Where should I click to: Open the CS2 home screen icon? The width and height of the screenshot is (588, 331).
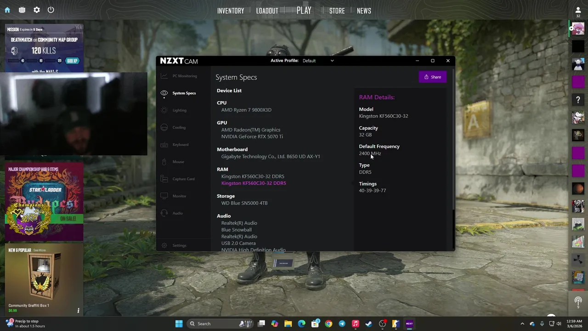(7, 10)
